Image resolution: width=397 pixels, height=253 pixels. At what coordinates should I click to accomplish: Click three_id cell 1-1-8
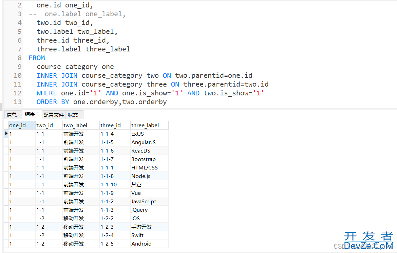(115, 176)
